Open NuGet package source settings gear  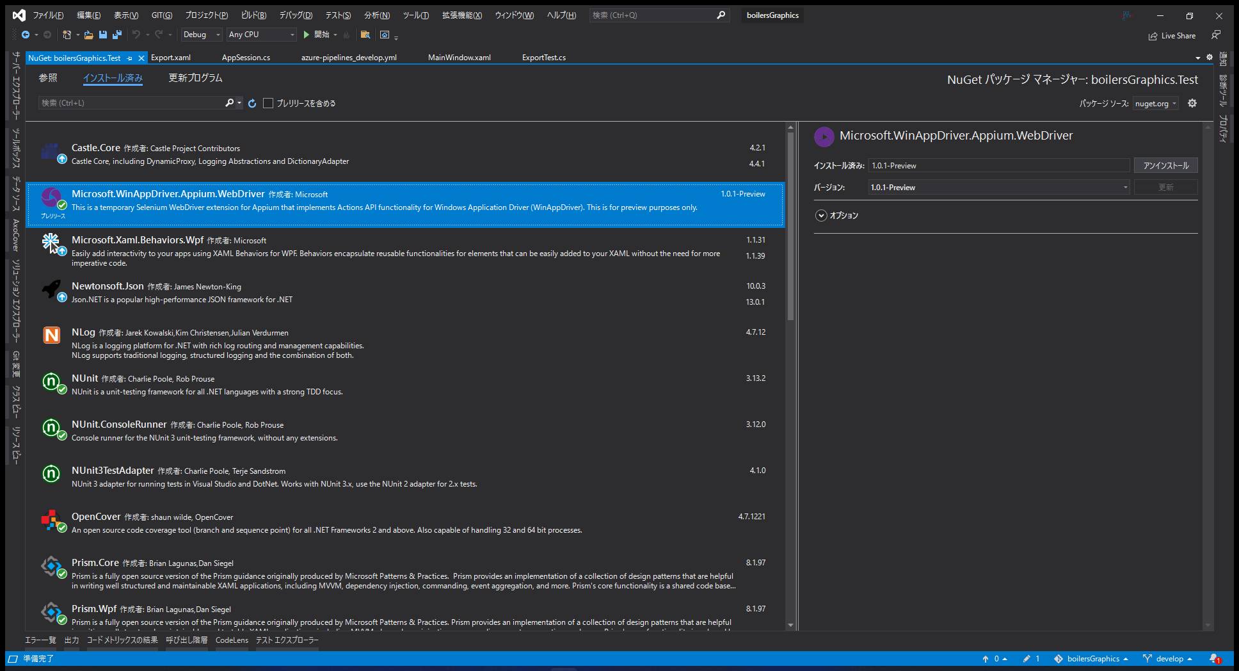[1192, 103]
